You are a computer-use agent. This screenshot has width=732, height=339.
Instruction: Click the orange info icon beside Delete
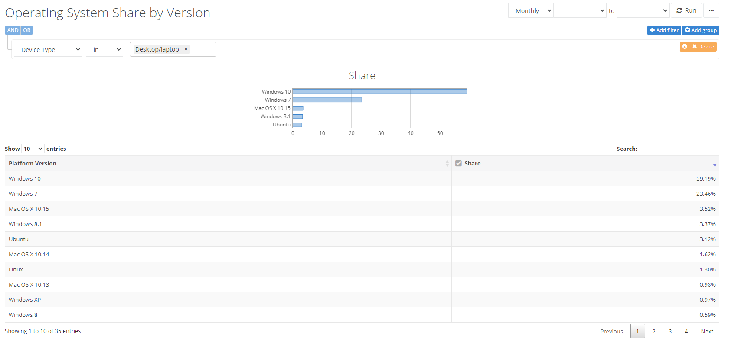click(x=684, y=46)
